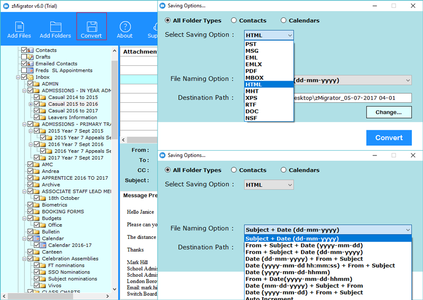The height and width of the screenshot is (300, 423).
Task: Click the Andrea folder icon
Action: [36, 171]
